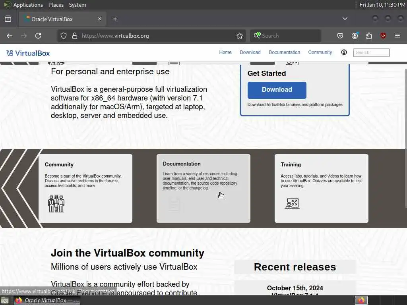Open the System menu
The width and height of the screenshot is (407, 305).
[x=78, y=5]
